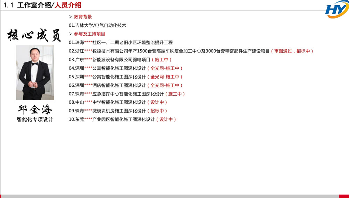This screenshot has height=198, width=349.
Task: Select the 智能化专项设计 job title text
Action: [35, 120]
